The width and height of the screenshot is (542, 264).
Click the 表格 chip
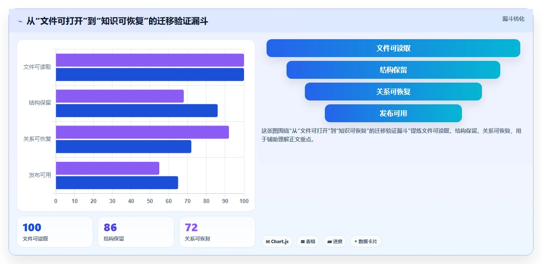(308, 241)
